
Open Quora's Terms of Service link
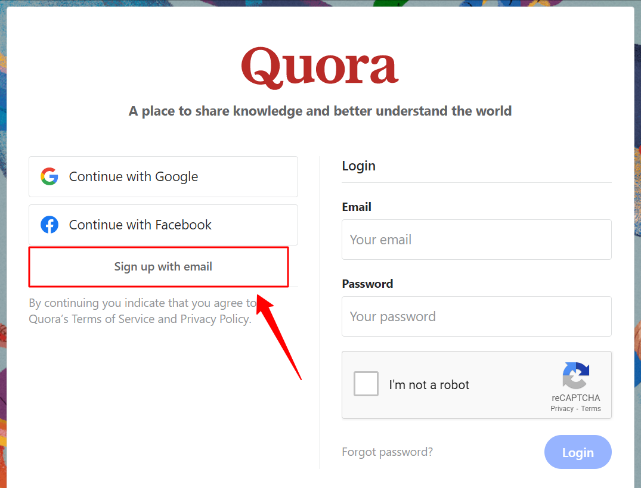113,319
